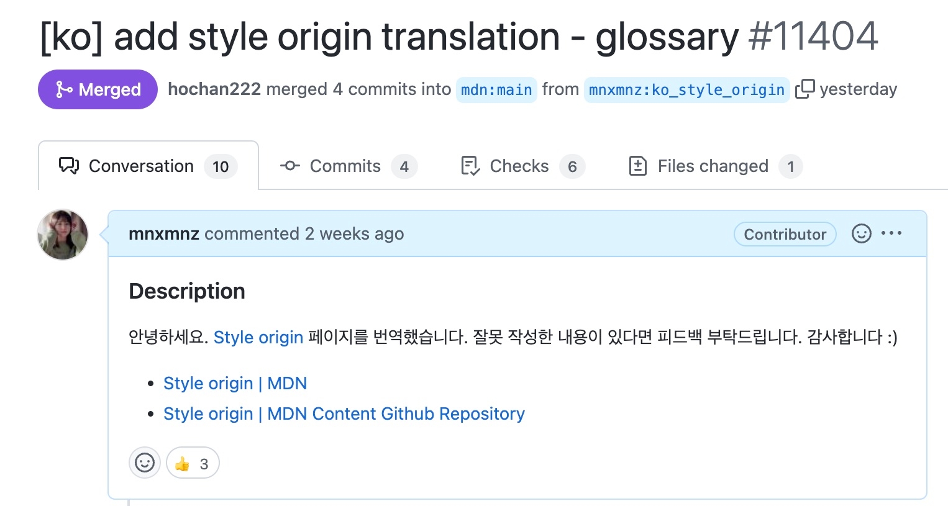The height and width of the screenshot is (506, 948).
Task: Open the 'Style origin | MDN' link
Action: click(x=235, y=384)
